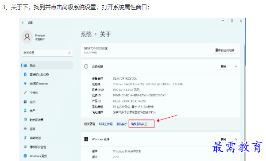The width and height of the screenshot is (266, 161).
Task: Click the DESKTOP-9025OQK name at the top
Action: pyautogui.click(x=96, y=49)
